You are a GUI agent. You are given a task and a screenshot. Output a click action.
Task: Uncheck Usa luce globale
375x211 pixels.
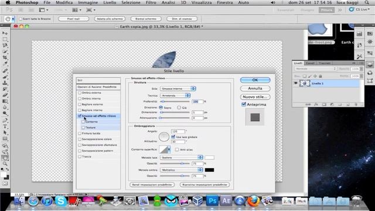click(173, 137)
